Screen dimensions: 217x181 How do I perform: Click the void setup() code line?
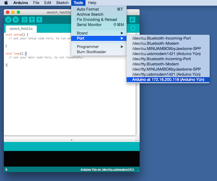pyautogui.click(x=17, y=35)
